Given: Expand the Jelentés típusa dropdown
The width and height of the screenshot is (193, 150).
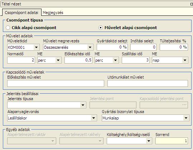Looking at the screenshot, I should (x=83, y=105).
